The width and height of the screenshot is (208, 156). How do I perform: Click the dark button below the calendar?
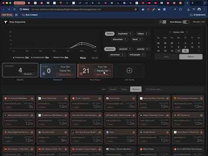166,57
